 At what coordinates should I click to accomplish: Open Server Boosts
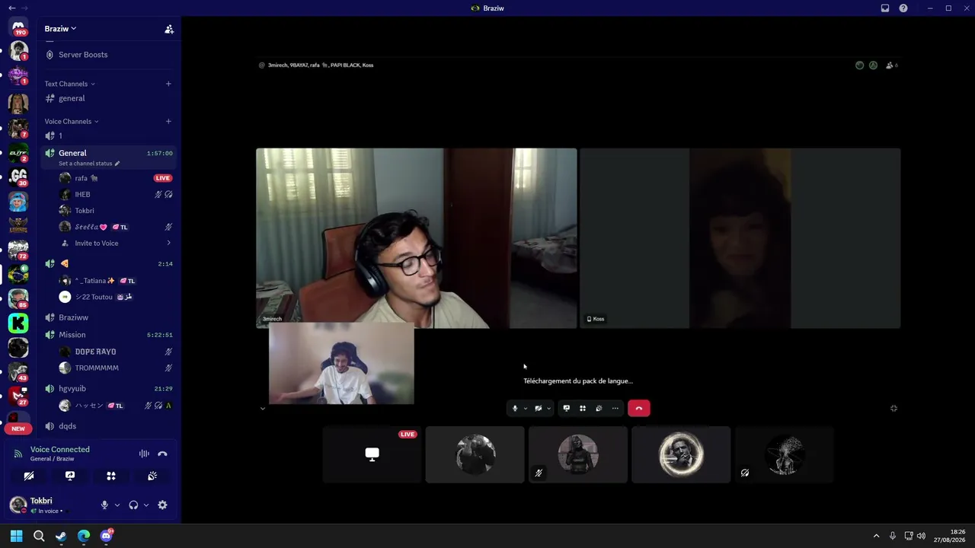83,55
